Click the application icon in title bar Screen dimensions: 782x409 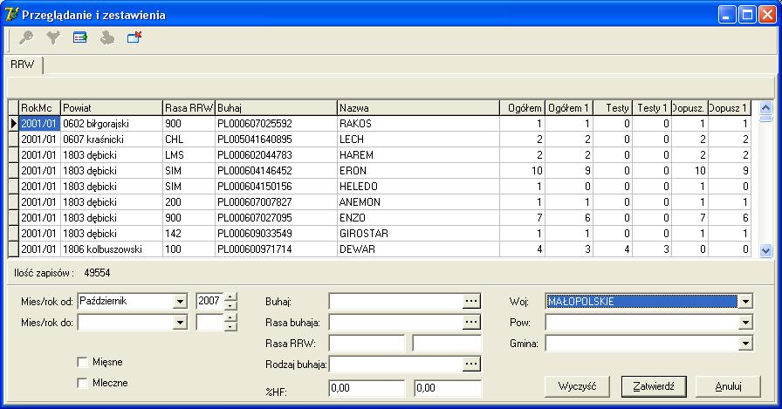(11, 15)
